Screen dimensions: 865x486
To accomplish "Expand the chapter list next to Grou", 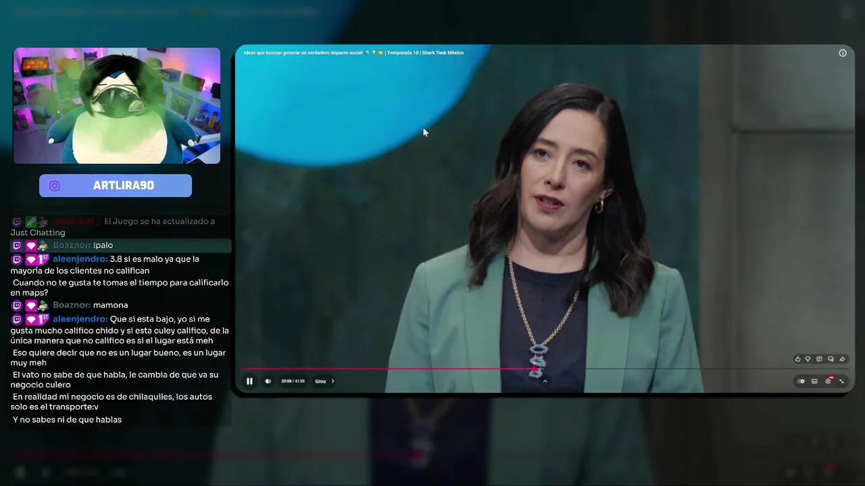I will (332, 381).
